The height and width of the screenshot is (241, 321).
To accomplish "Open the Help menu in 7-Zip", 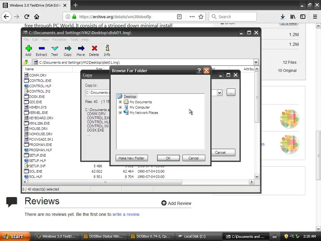I will (85, 40).
